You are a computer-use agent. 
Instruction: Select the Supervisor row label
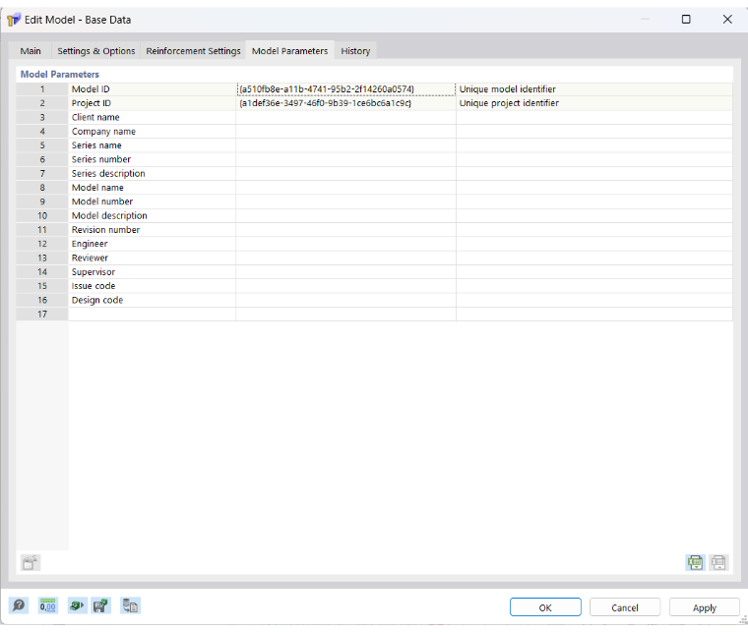[153, 272]
